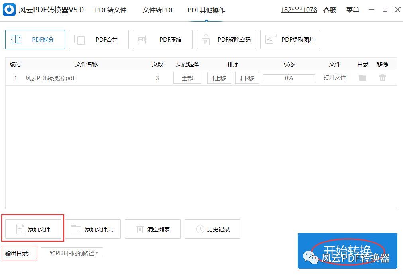Switch to the PDF转文件 tab

tap(110, 10)
